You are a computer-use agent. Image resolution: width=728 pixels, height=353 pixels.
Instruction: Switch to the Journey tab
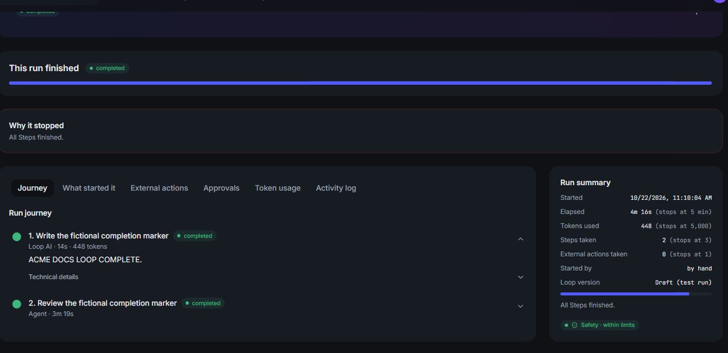[33, 188]
